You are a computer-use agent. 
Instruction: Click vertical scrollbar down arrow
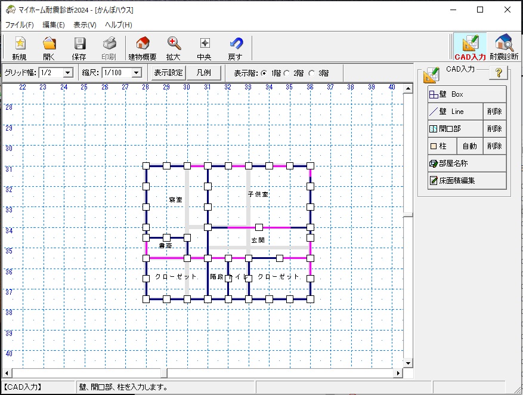[x=408, y=363]
